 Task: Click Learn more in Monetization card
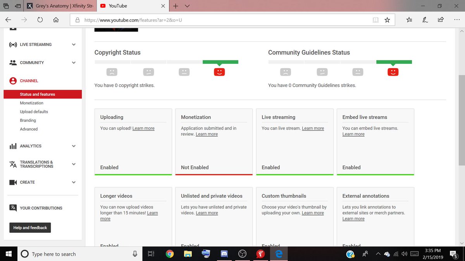click(207, 134)
